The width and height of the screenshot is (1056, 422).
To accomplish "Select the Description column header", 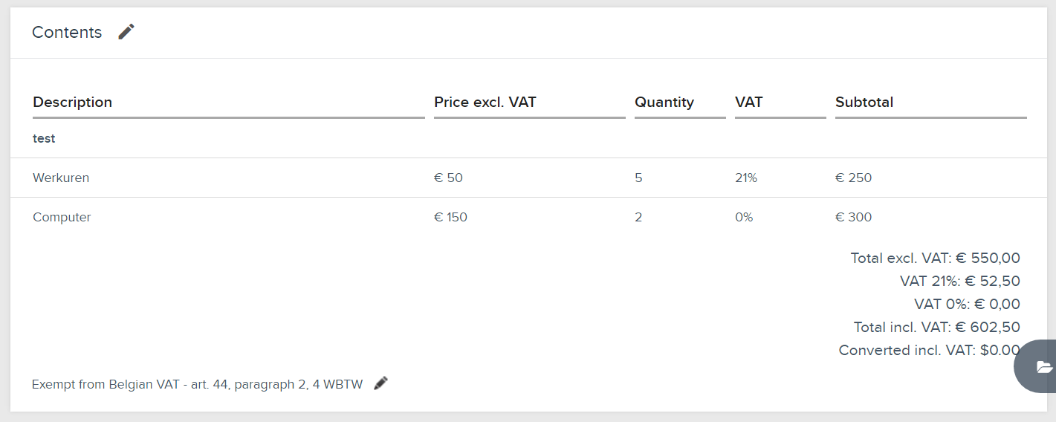I will point(72,102).
